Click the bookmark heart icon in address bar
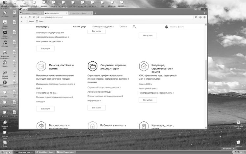 (196, 17)
